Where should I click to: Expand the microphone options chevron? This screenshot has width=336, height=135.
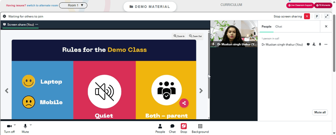click(x=31, y=125)
